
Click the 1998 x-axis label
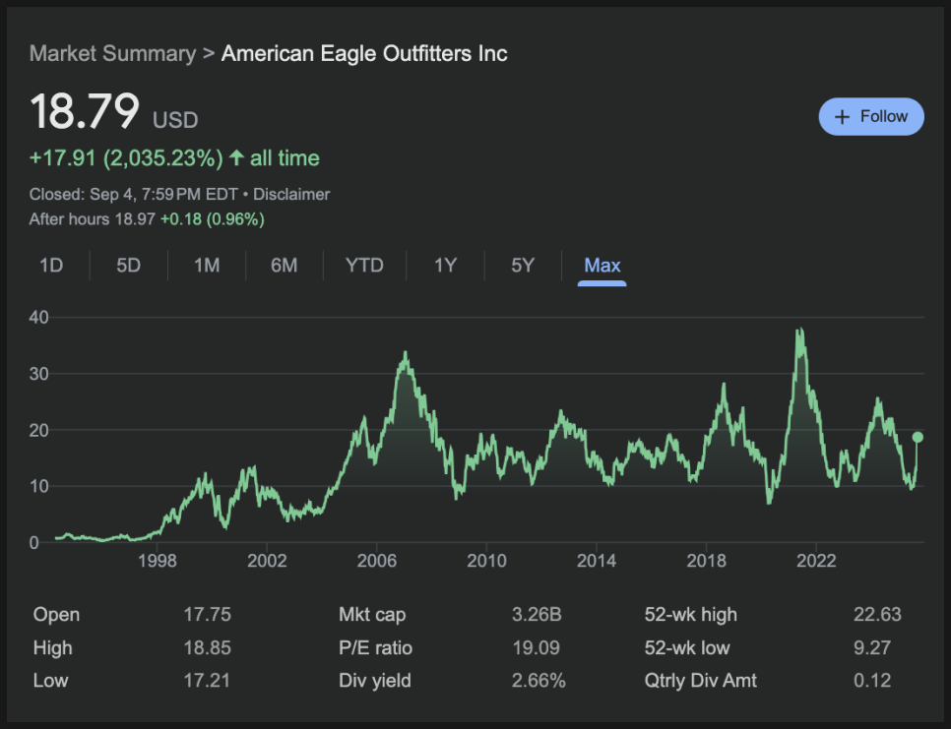click(158, 561)
